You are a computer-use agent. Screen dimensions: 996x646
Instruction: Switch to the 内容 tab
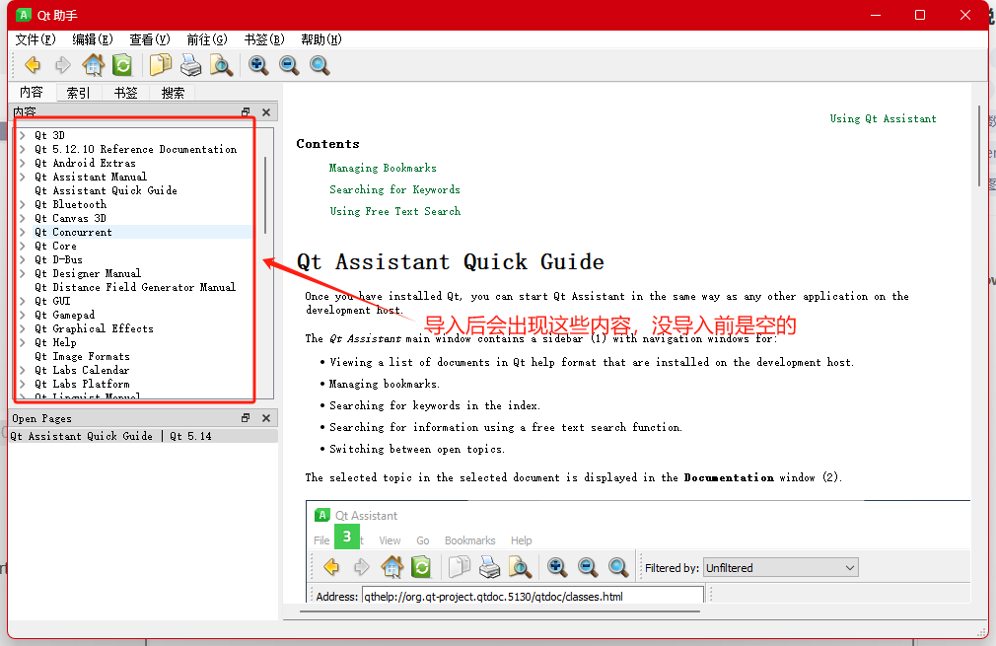(x=32, y=92)
